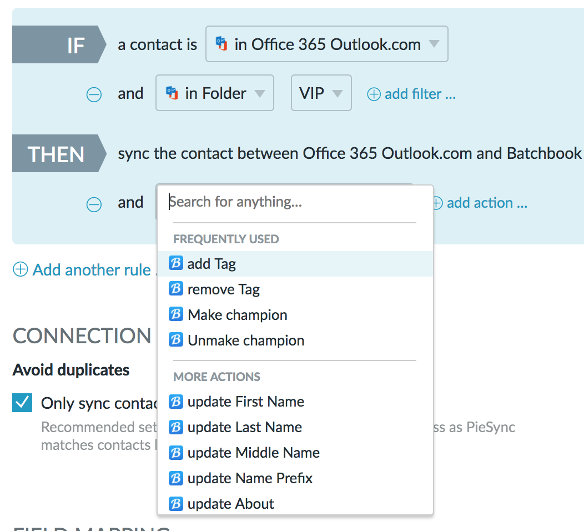
Task: Click the plus icon beside 'add filter'
Action: pos(374,94)
